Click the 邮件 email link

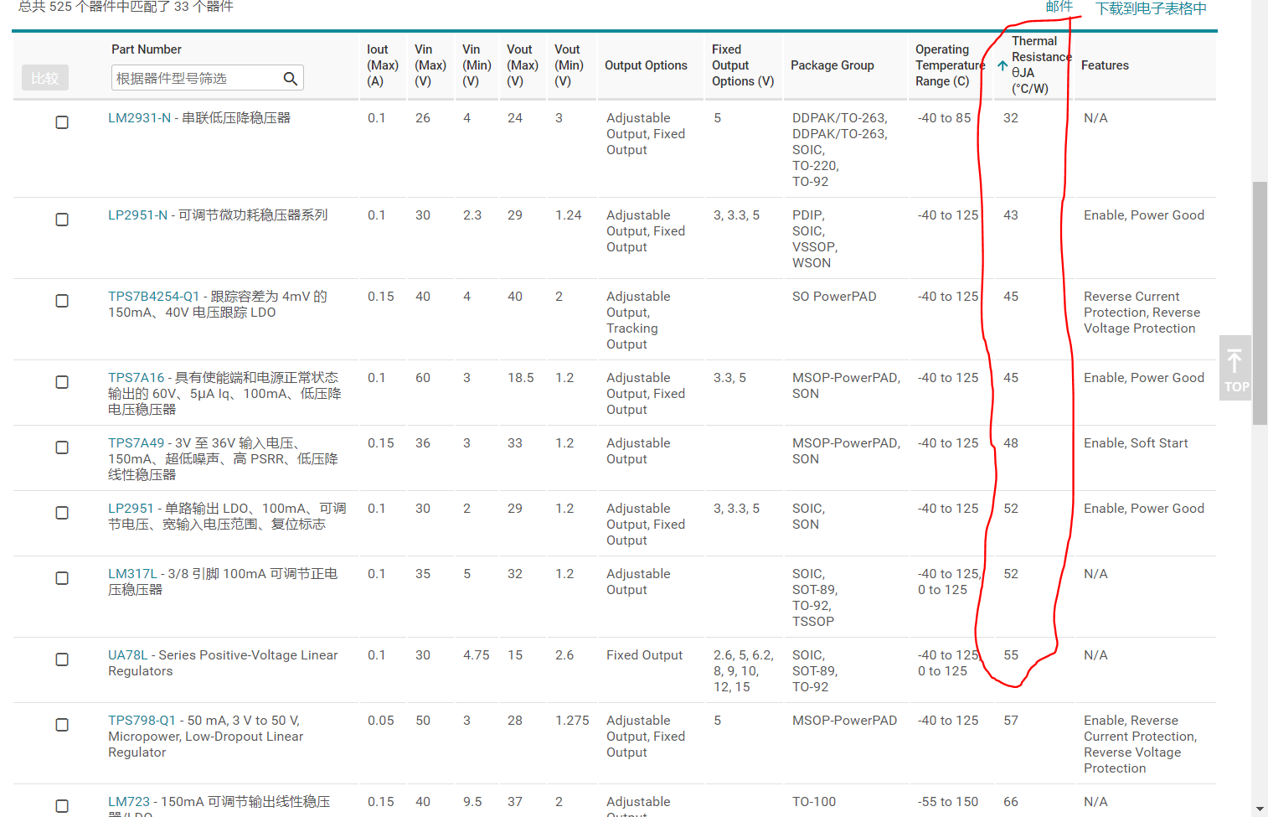pyautogui.click(x=1059, y=7)
